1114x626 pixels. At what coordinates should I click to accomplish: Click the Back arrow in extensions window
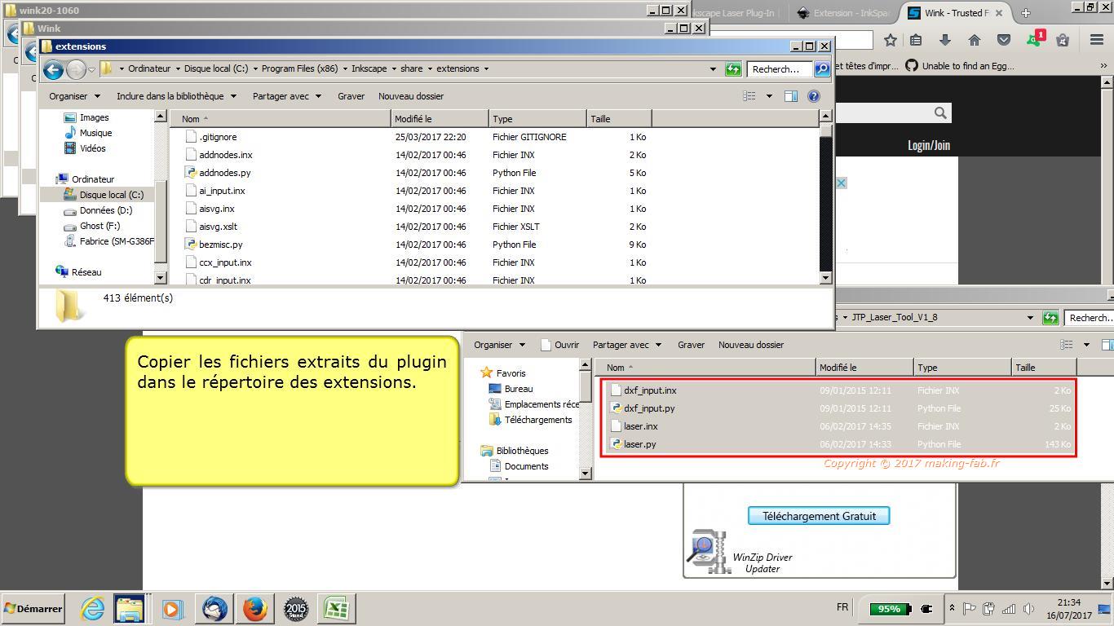pyautogui.click(x=53, y=69)
